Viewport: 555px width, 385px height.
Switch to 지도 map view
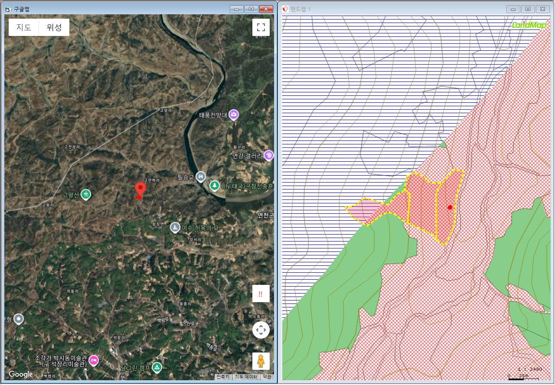point(24,27)
